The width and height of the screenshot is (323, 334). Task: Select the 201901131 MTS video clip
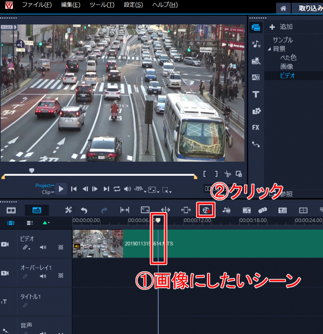click(198, 244)
